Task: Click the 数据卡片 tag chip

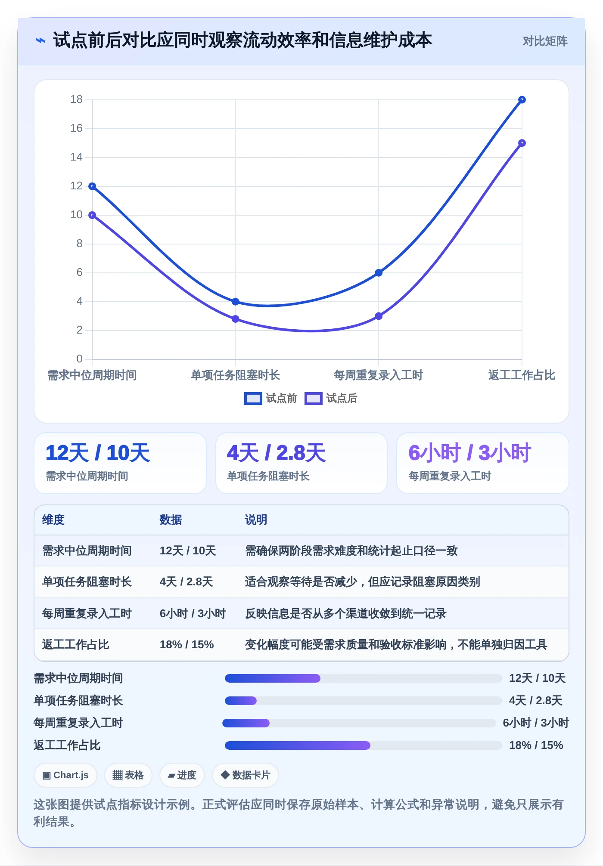Action: (x=245, y=775)
